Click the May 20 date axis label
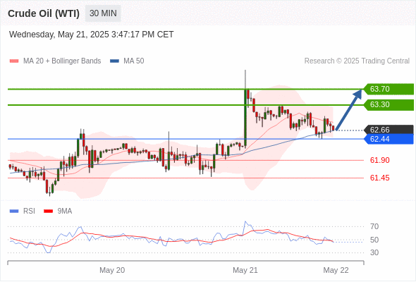Viewport: 416px width, 282px height. point(112,270)
